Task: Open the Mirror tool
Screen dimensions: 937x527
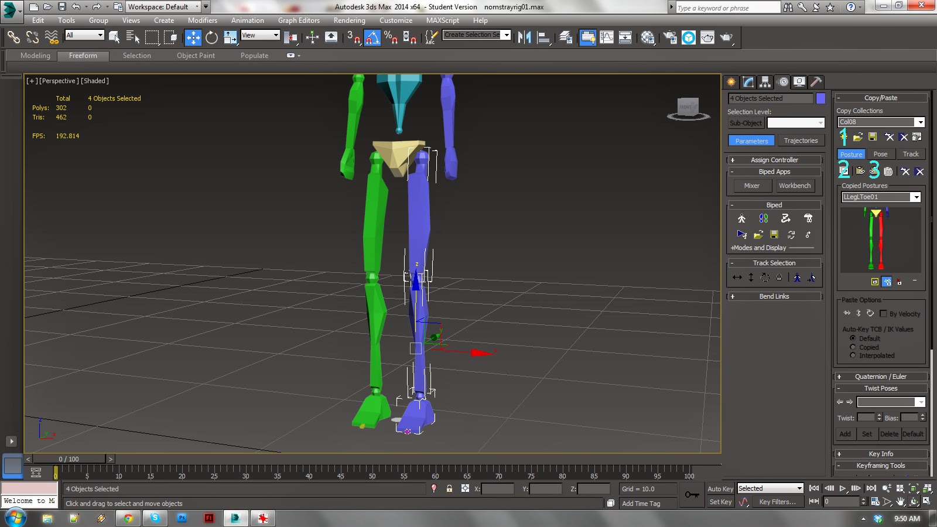Action: tap(524, 37)
